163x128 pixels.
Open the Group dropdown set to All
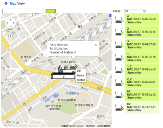coord(135,11)
